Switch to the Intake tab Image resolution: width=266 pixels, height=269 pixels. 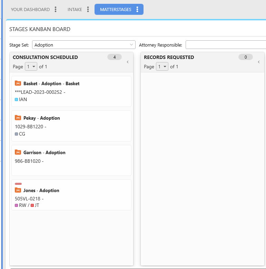pyautogui.click(x=75, y=10)
